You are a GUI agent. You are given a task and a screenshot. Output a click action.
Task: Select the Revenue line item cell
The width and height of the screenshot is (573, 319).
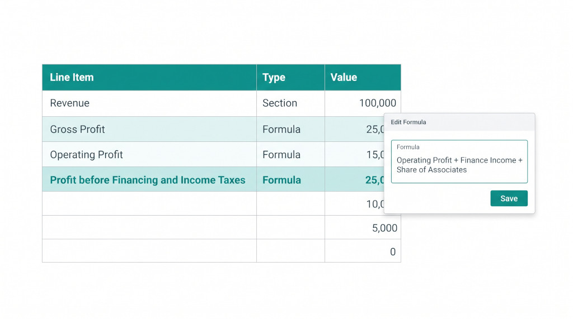coord(149,103)
